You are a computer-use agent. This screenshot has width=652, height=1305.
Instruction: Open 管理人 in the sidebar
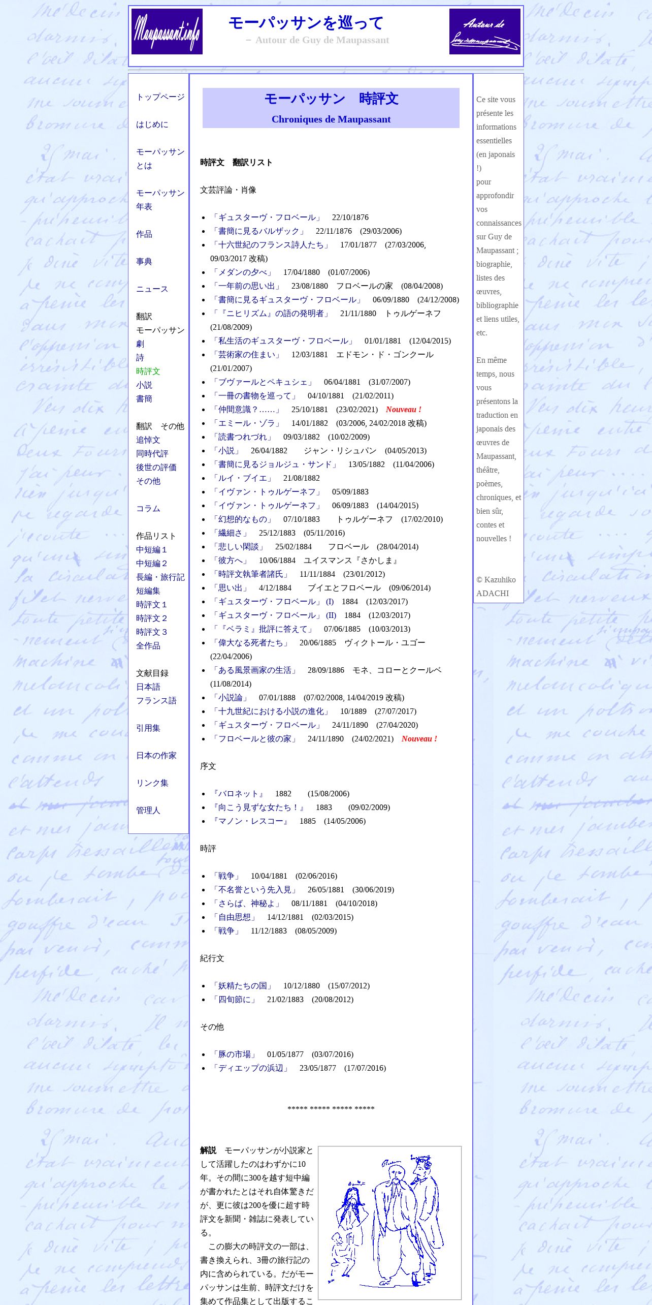point(148,811)
